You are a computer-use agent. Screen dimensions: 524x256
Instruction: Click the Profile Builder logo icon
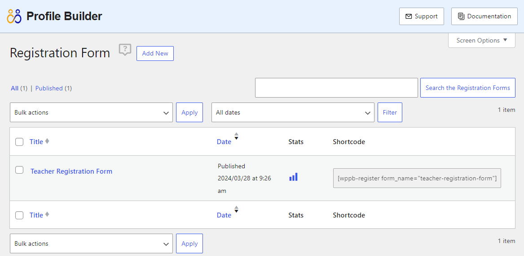pos(14,16)
